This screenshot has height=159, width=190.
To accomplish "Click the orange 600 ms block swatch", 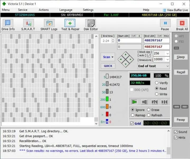I will pos(107,106).
